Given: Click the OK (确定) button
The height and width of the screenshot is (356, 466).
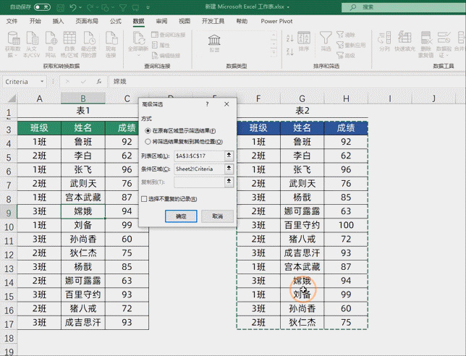Looking at the screenshot, I should tap(181, 216).
